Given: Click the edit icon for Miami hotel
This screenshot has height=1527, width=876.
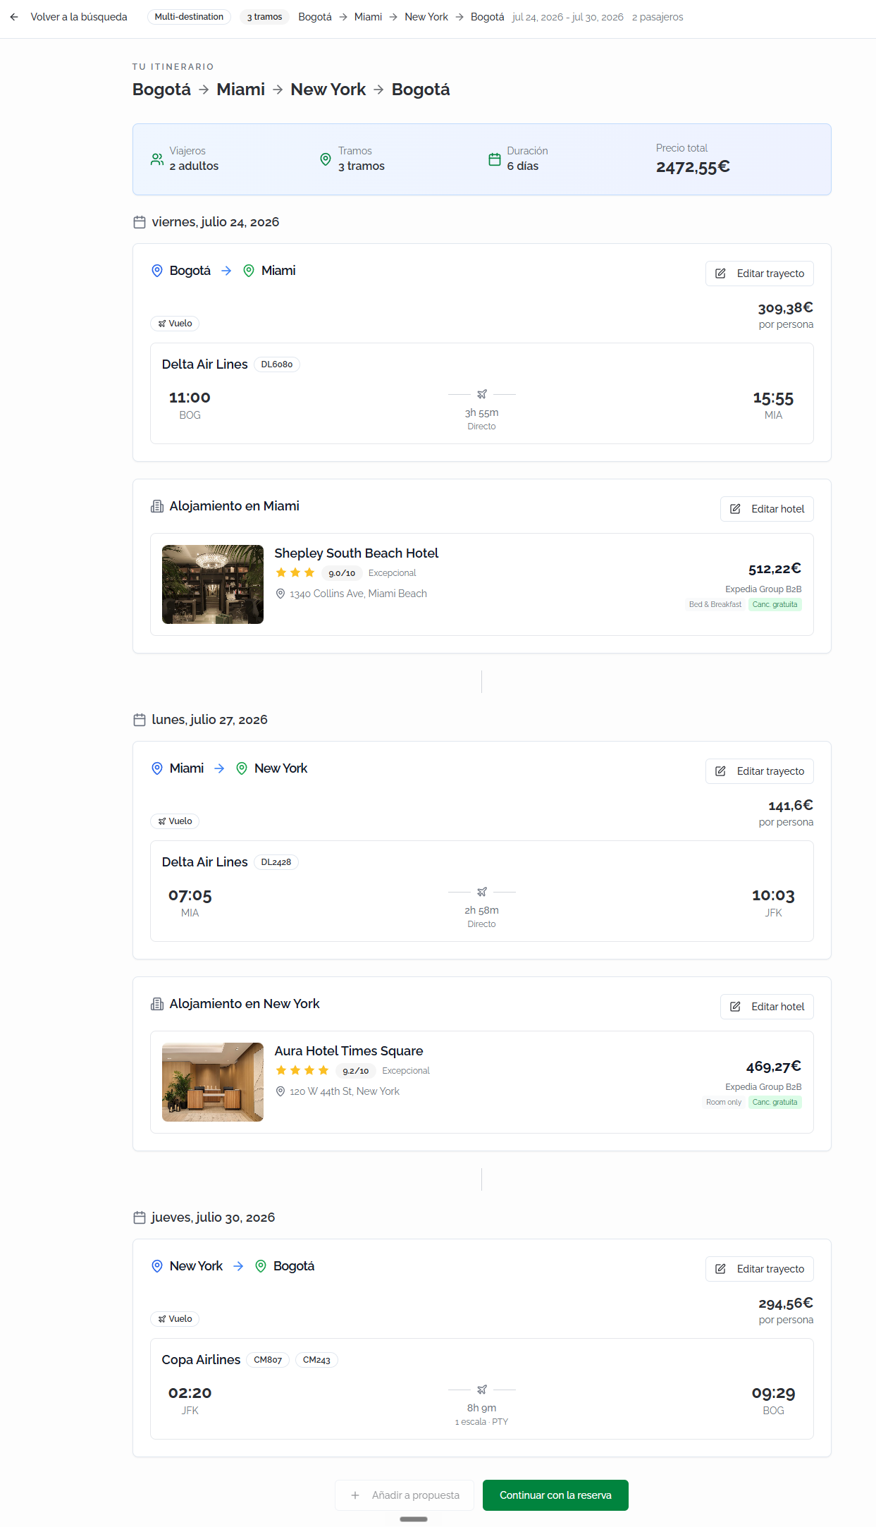Looking at the screenshot, I should click(x=735, y=509).
